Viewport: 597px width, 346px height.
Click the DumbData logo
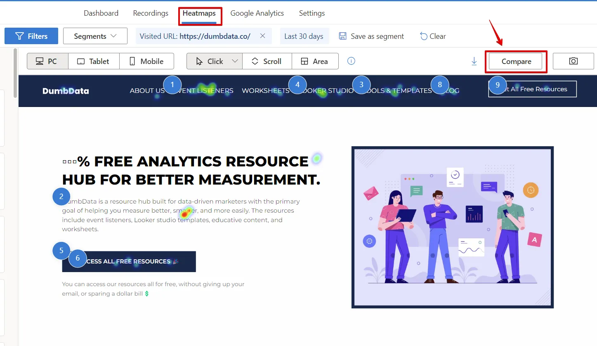pos(66,91)
